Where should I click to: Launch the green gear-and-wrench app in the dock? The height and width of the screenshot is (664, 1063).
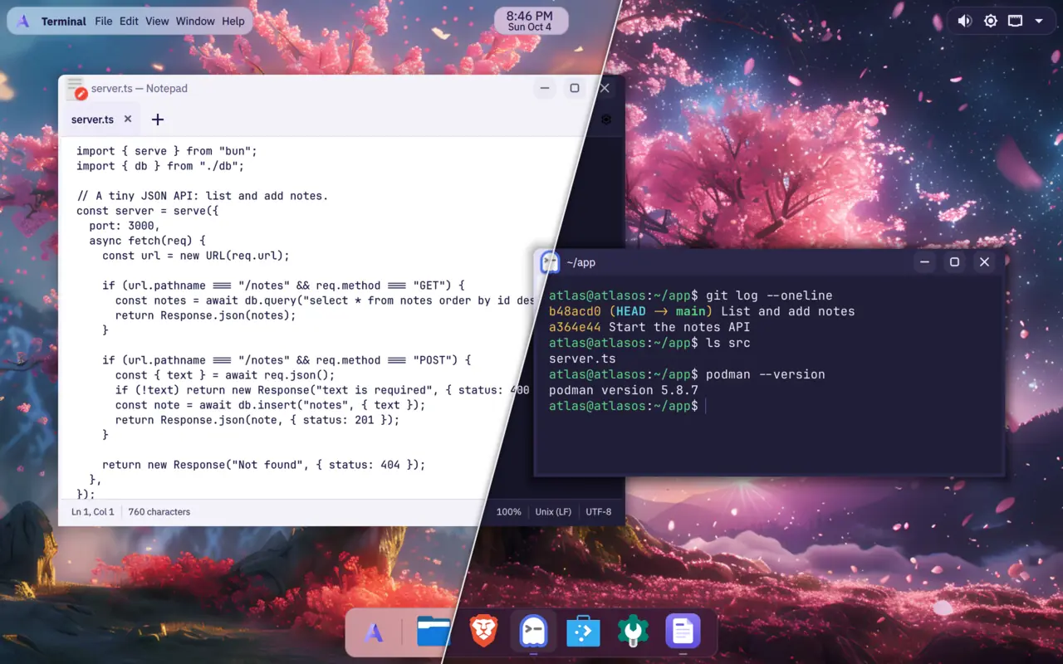[633, 632]
